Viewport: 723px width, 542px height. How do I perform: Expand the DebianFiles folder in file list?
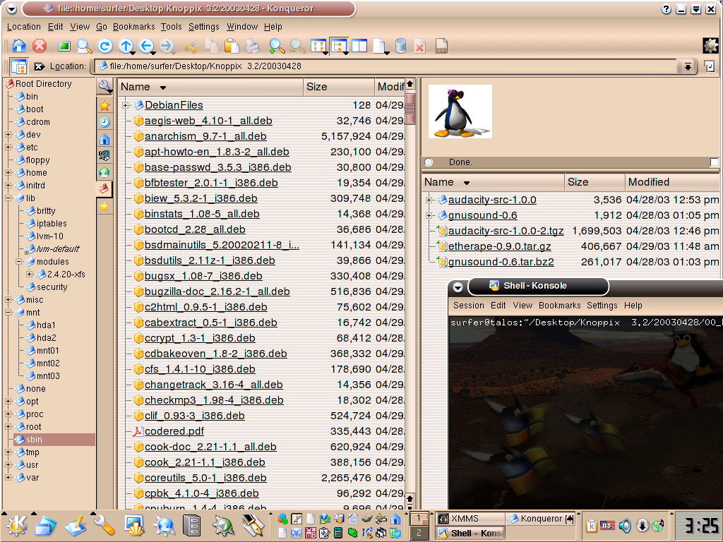tap(125, 106)
